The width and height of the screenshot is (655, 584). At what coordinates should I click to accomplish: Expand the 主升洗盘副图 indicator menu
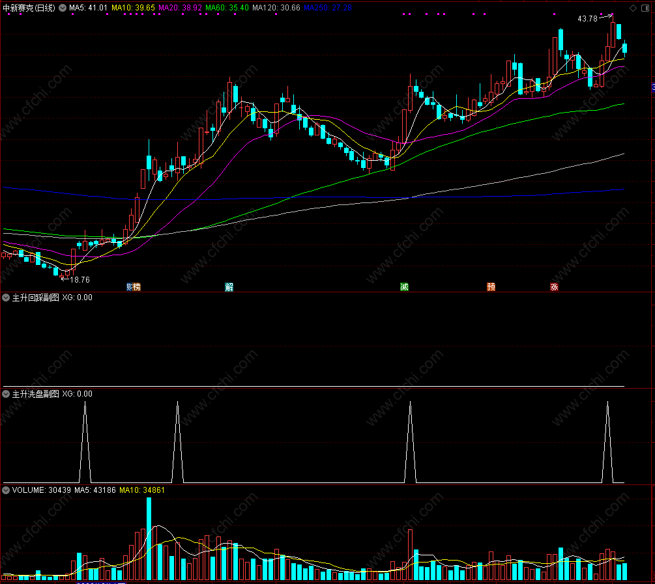pos(6,394)
